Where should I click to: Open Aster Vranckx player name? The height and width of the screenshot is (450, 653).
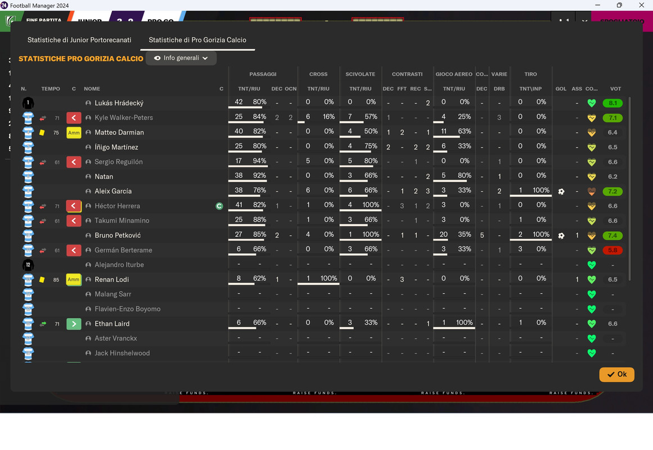(x=116, y=338)
